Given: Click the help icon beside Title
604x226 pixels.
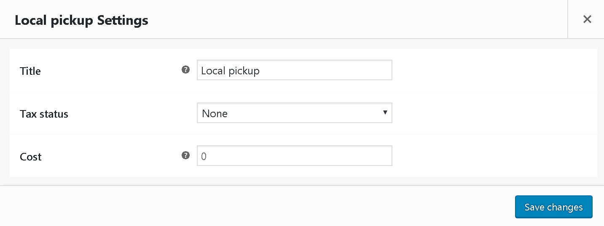Looking at the screenshot, I should click(x=185, y=70).
